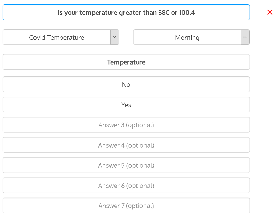Focus the Answer 7 (optional) field

(126, 206)
